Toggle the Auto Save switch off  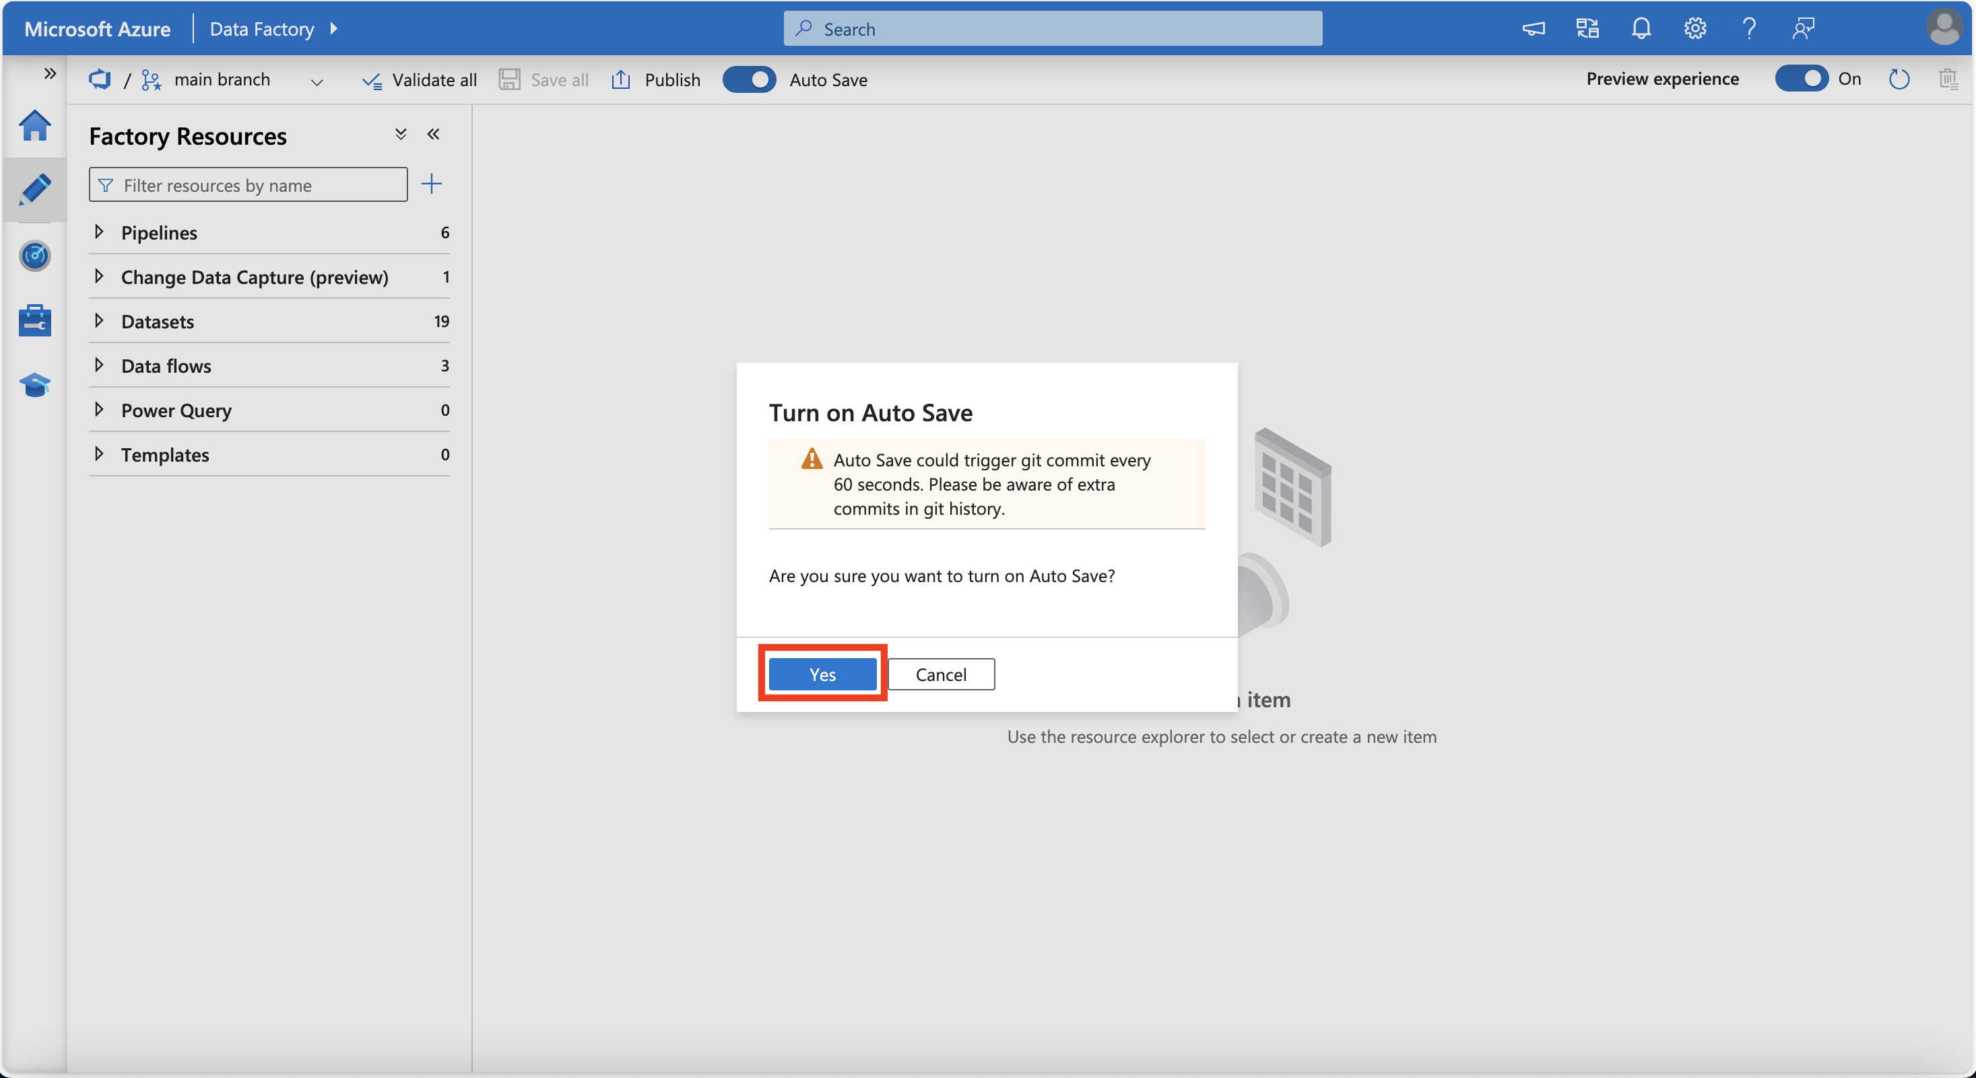[748, 78]
